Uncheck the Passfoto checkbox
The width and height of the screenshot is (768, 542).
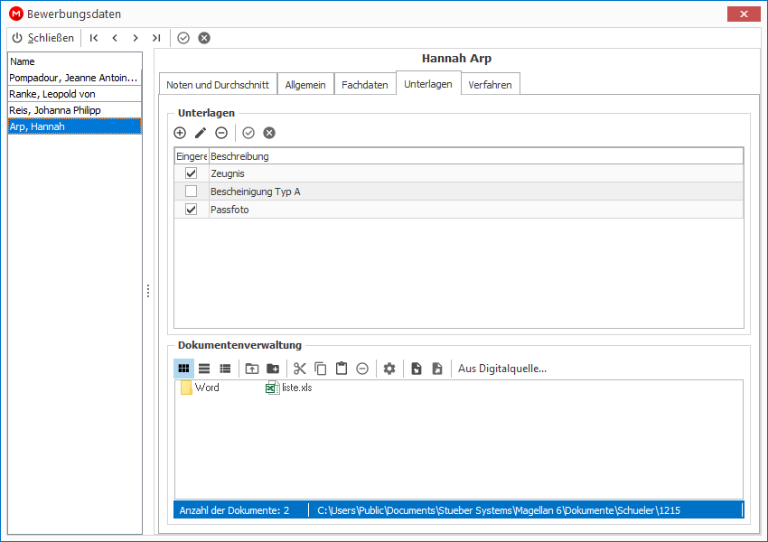(191, 210)
